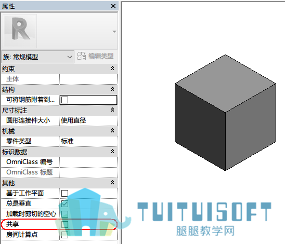Click the cube's dark left face
The height and width of the screenshot is (244, 285).
point(200,127)
